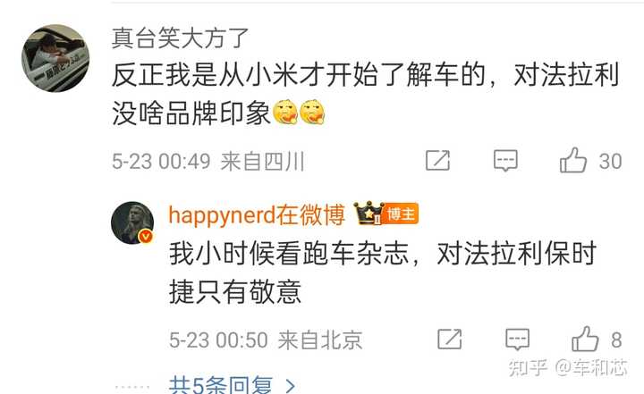Click happynerd's round profile avatar
644x394 pixels.
pyautogui.click(x=132, y=222)
